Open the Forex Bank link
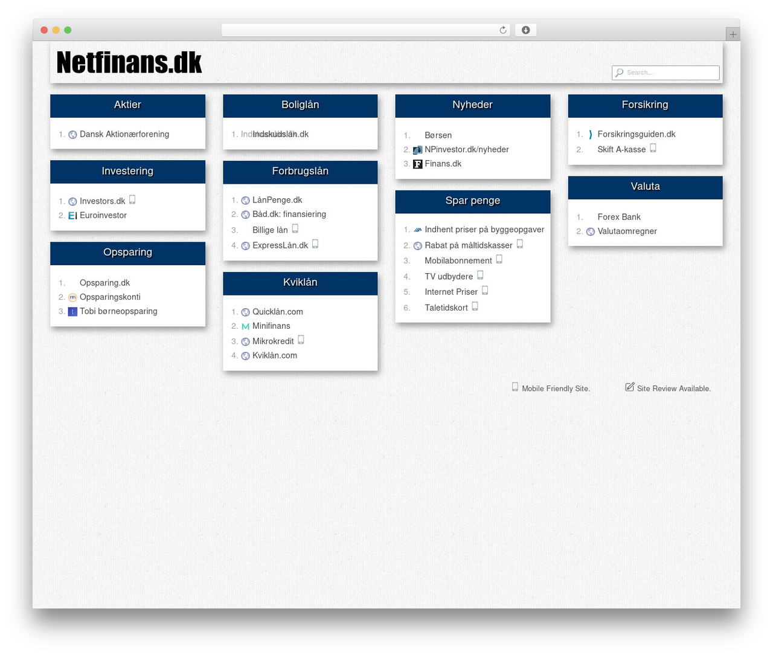This screenshot has height=655, width=773. (x=619, y=217)
